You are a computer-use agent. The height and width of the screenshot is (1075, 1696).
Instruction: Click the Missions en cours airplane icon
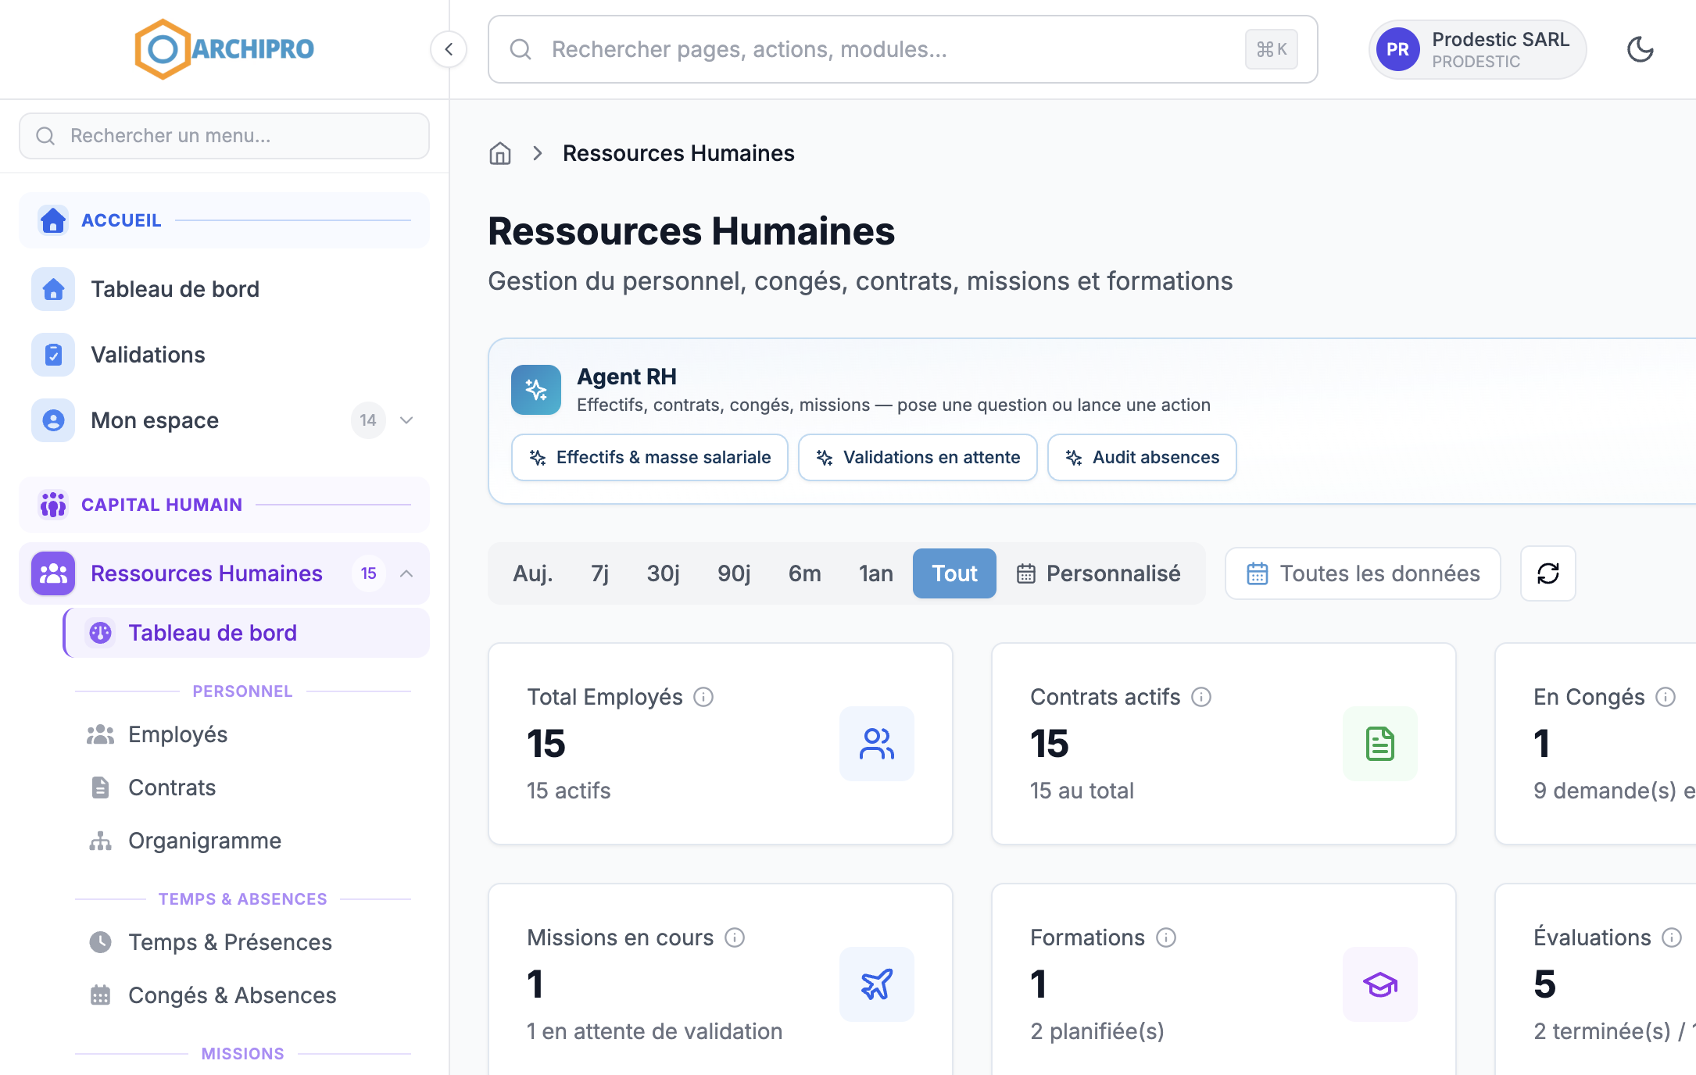[x=877, y=984]
